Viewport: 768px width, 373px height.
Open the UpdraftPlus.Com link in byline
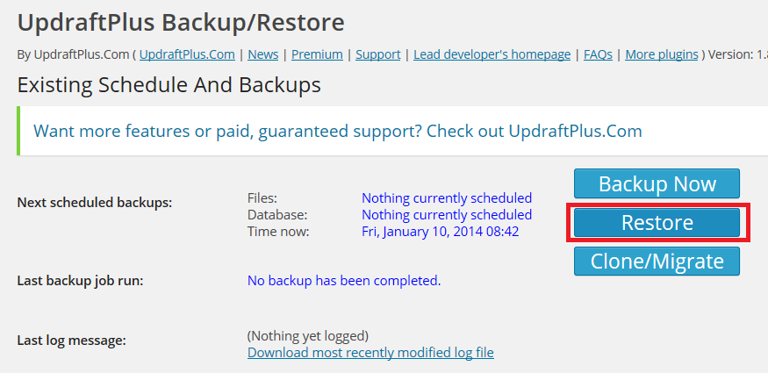tap(187, 54)
